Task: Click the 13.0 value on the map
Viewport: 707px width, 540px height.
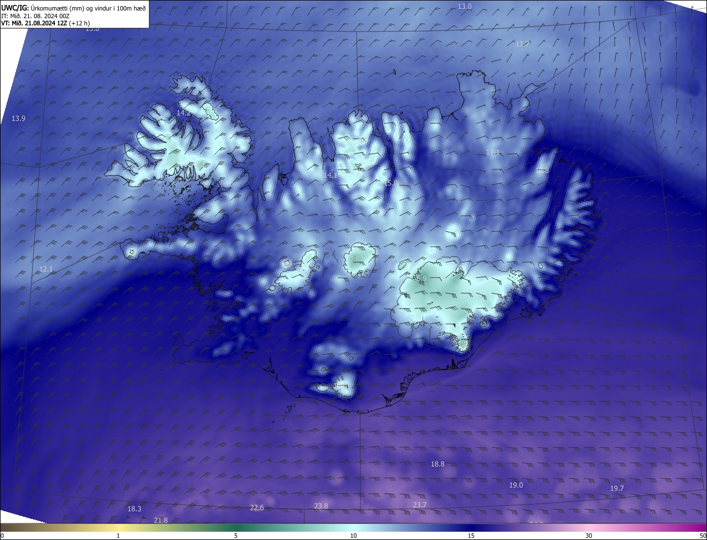Action: point(465,6)
